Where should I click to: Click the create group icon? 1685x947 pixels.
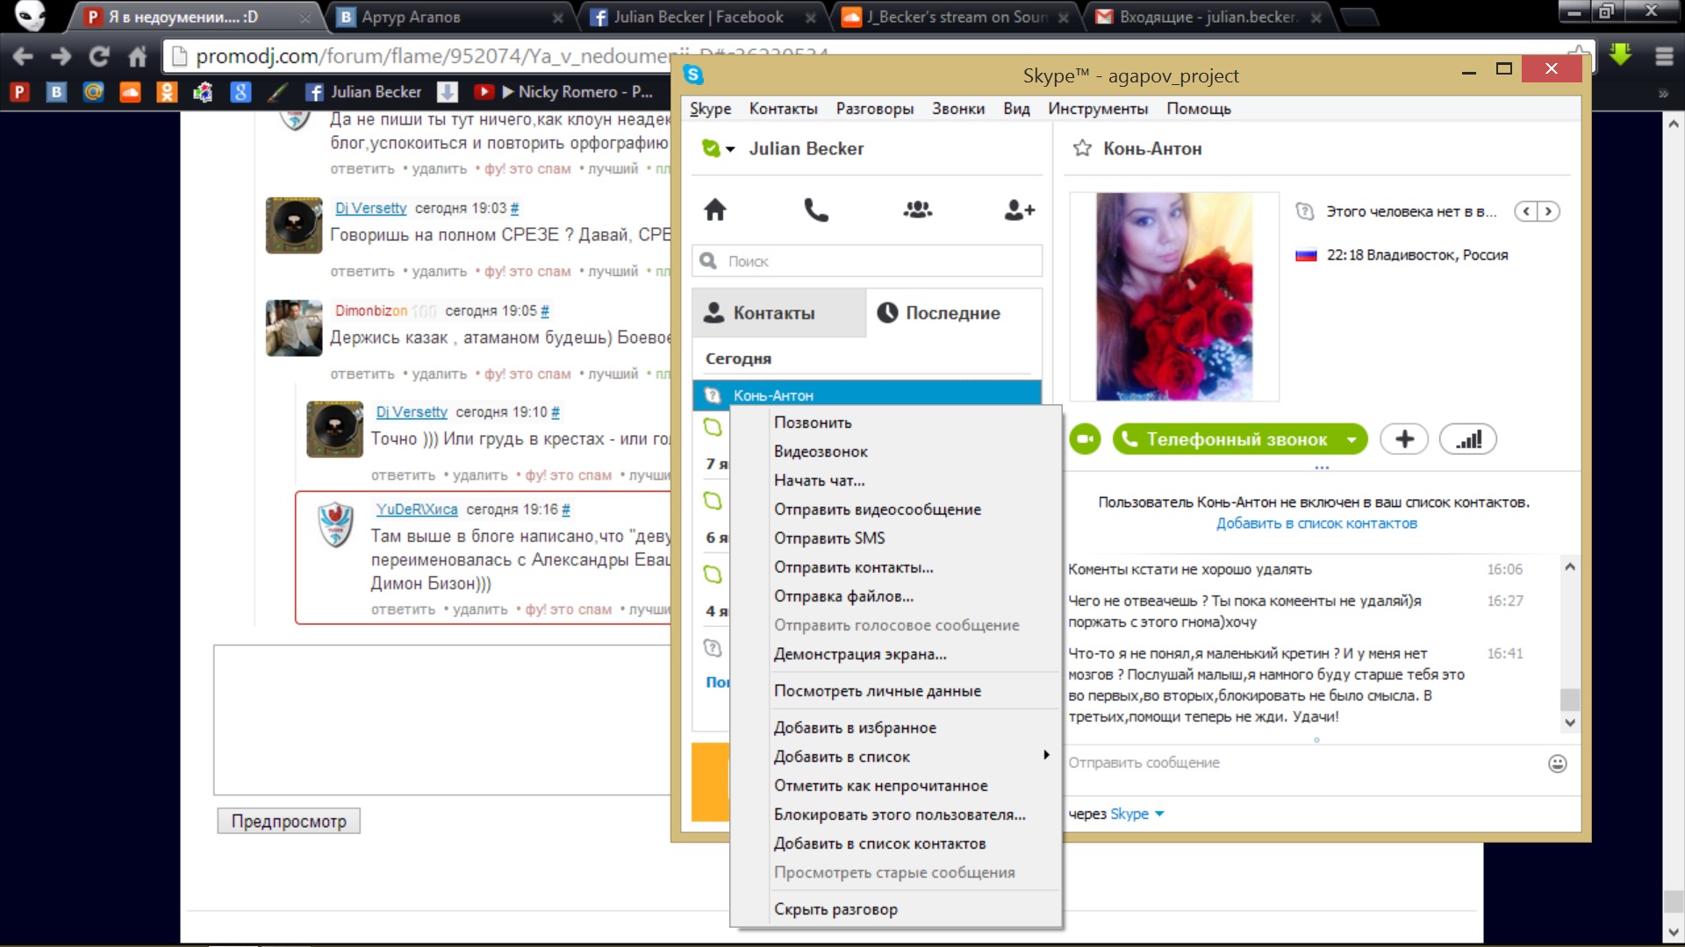coord(917,210)
